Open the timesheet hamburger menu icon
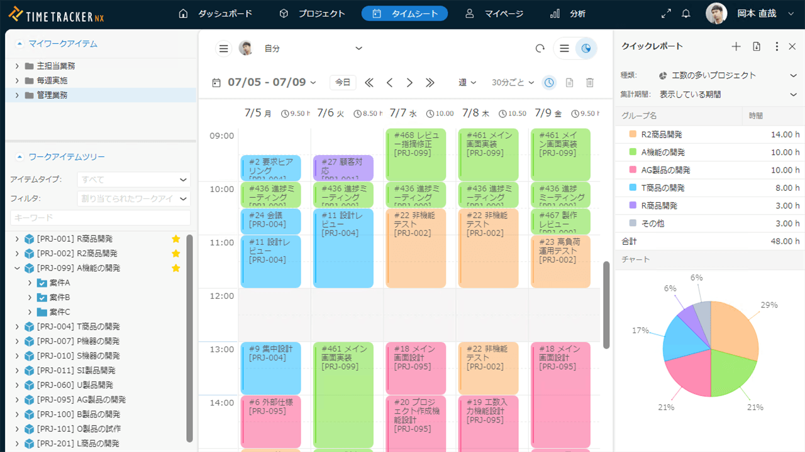805x452 pixels. (223, 48)
